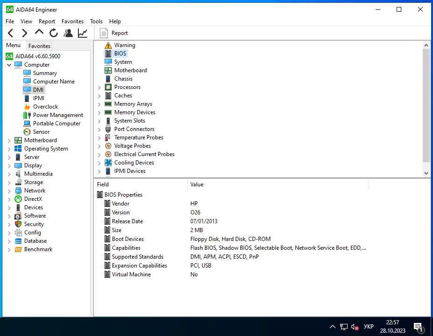Image resolution: width=433 pixels, height=336 pixels.
Task: Select the Warning triangle icon in DMI list
Action: [x=108, y=45]
